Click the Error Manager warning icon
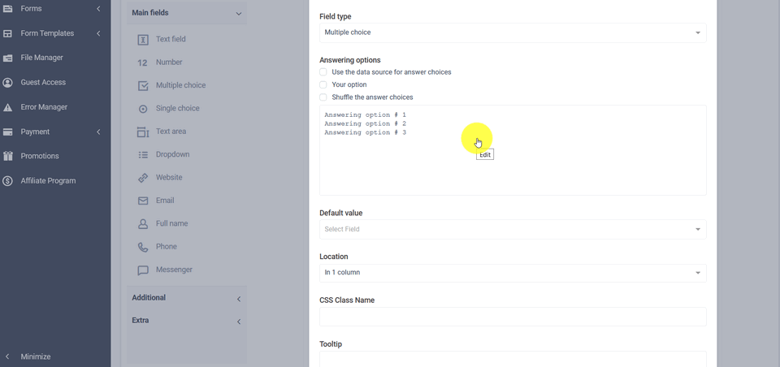The height and width of the screenshot is (367, 780). (x=7, y=107)
